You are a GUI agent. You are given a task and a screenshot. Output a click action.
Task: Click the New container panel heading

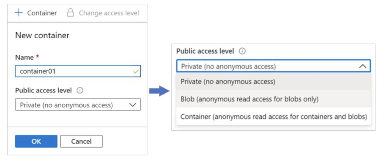[x=42, y=35]
